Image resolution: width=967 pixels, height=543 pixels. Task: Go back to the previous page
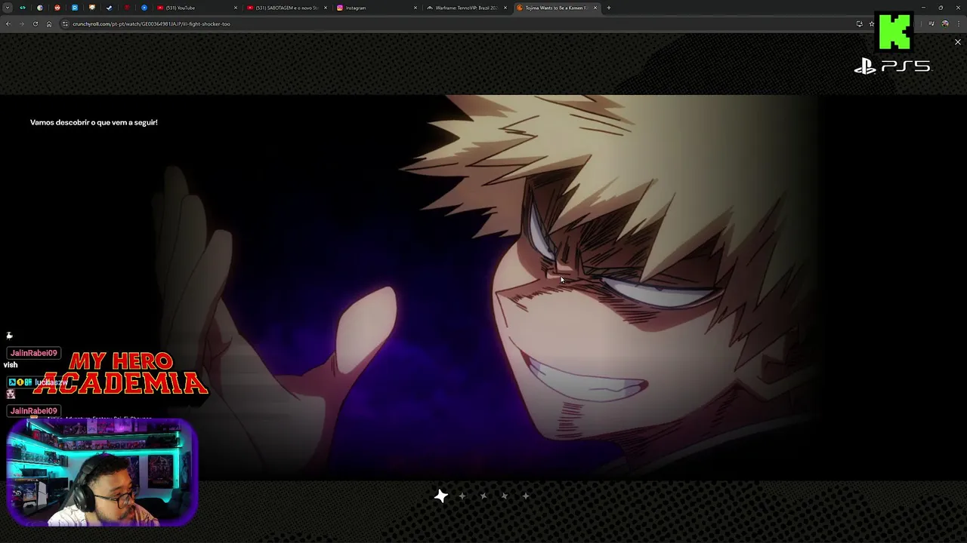click(8, 23)
